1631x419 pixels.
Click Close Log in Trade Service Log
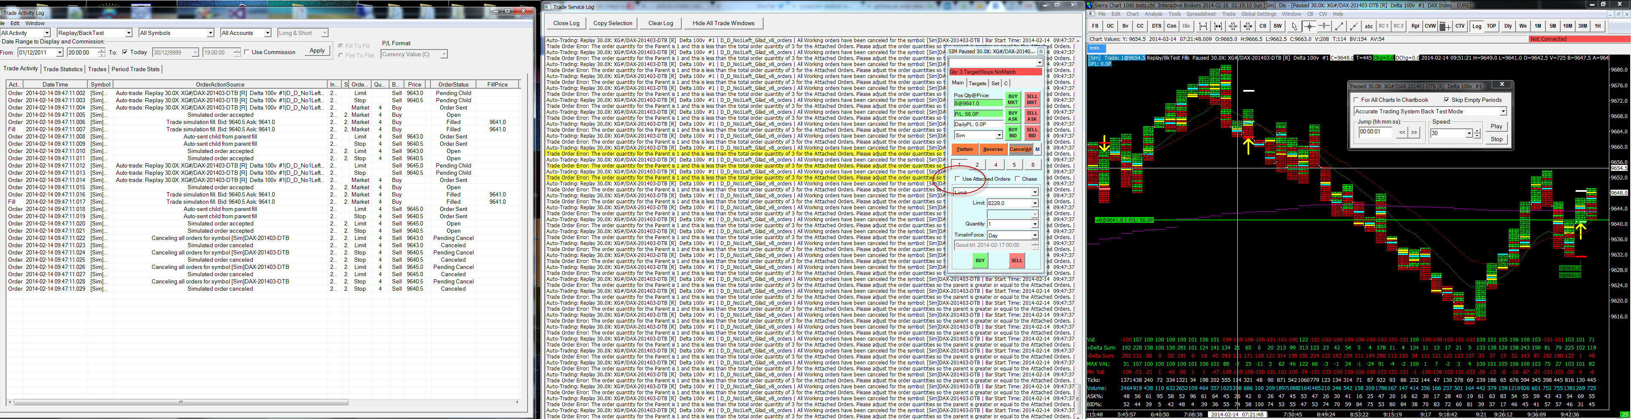tap(566, 23)
